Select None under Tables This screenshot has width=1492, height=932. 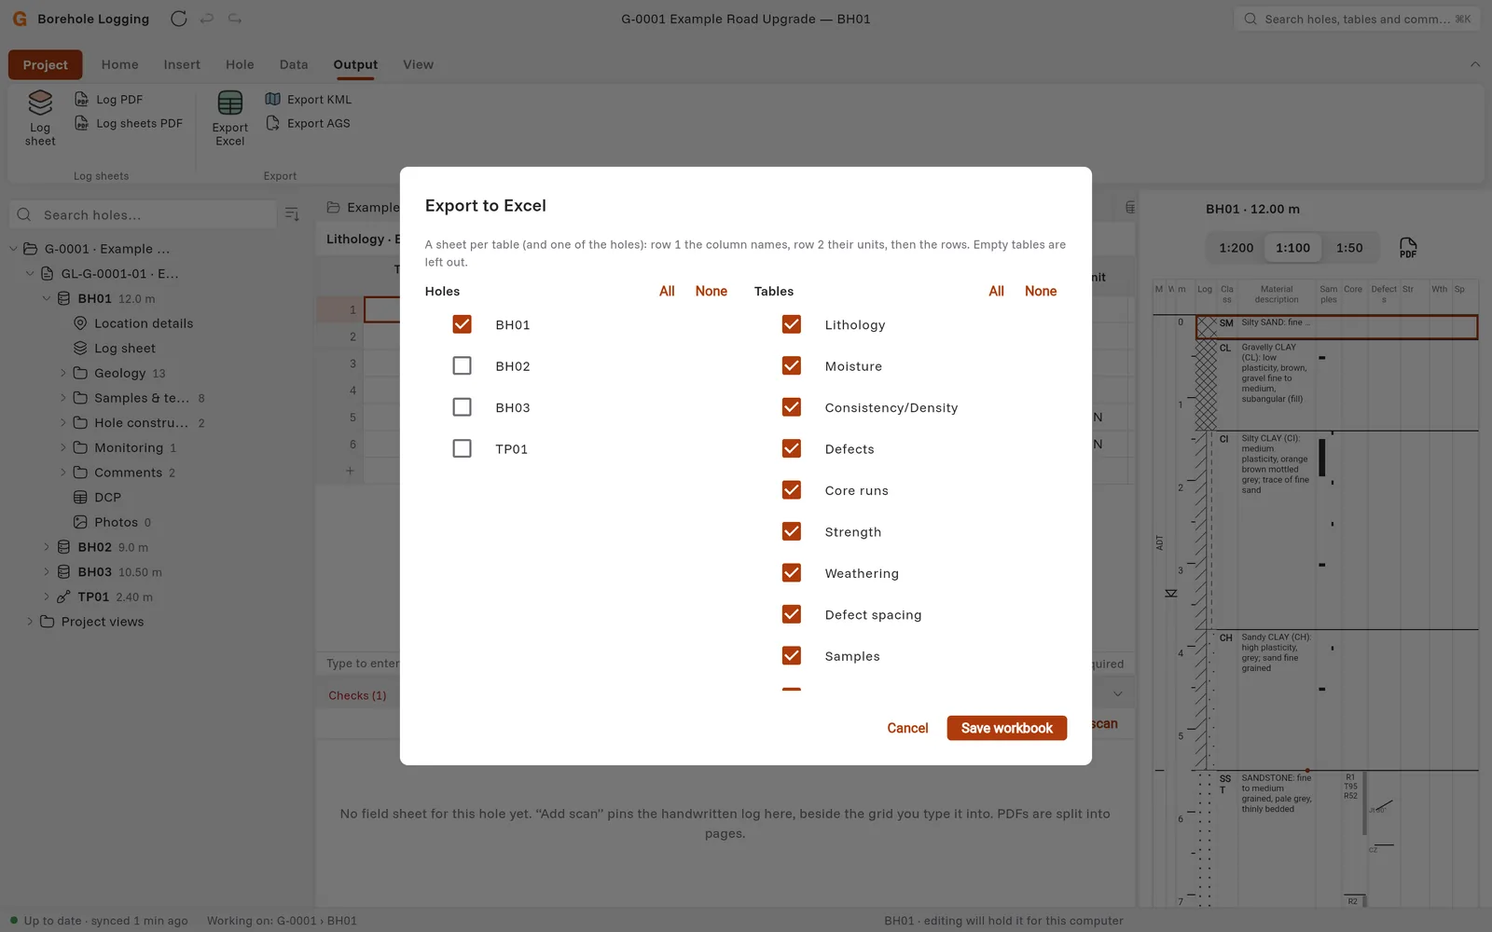pyautogui.click(x=1041, y=291)
